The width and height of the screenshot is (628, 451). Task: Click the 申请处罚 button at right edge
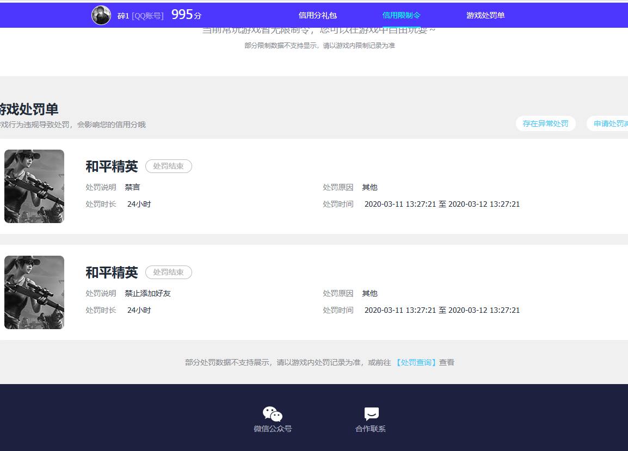[607, 123]
